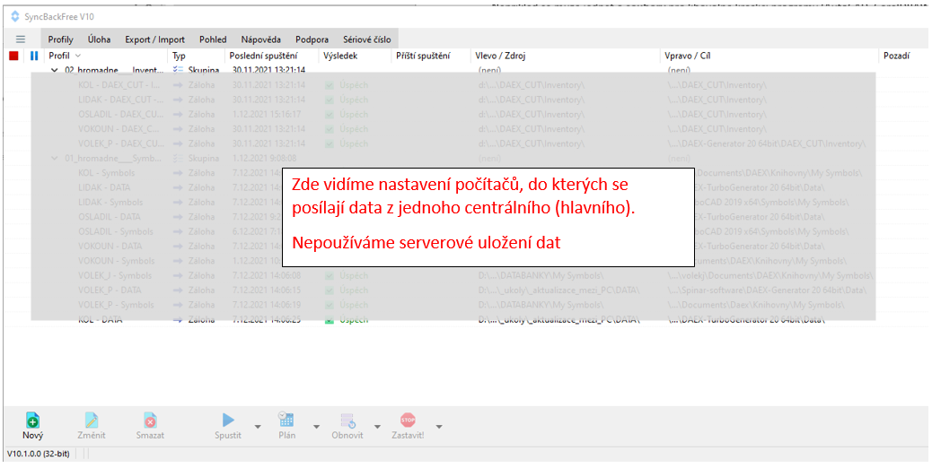Collapse the 02_hromadne group row
Viewport: 932px width, 468px height.
(x=55, y=70)
